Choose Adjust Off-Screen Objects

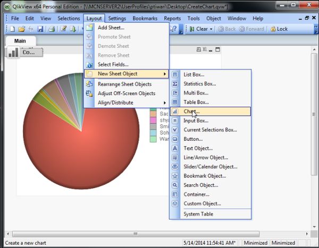coord(127,93)
